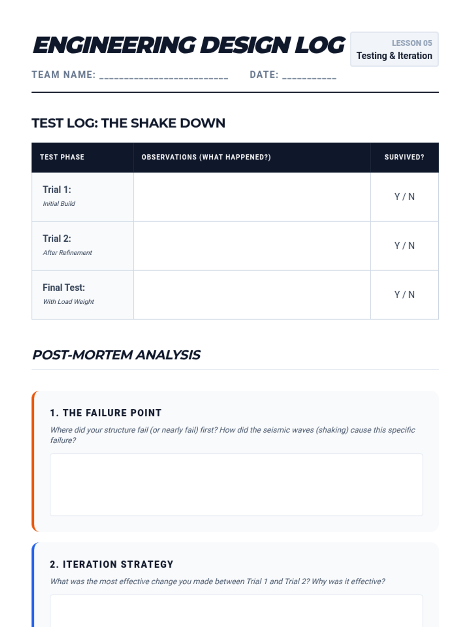Click the Team Name blank line
The height and width of the screenshot is (627, 470).
pyautogui.click(x=164, y=76)
